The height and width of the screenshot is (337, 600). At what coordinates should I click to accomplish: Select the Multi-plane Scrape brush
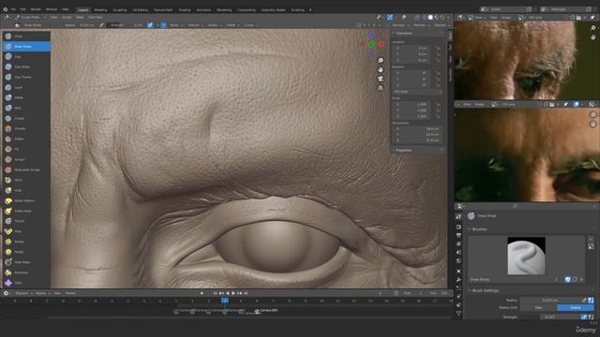[x=26, y=169]
